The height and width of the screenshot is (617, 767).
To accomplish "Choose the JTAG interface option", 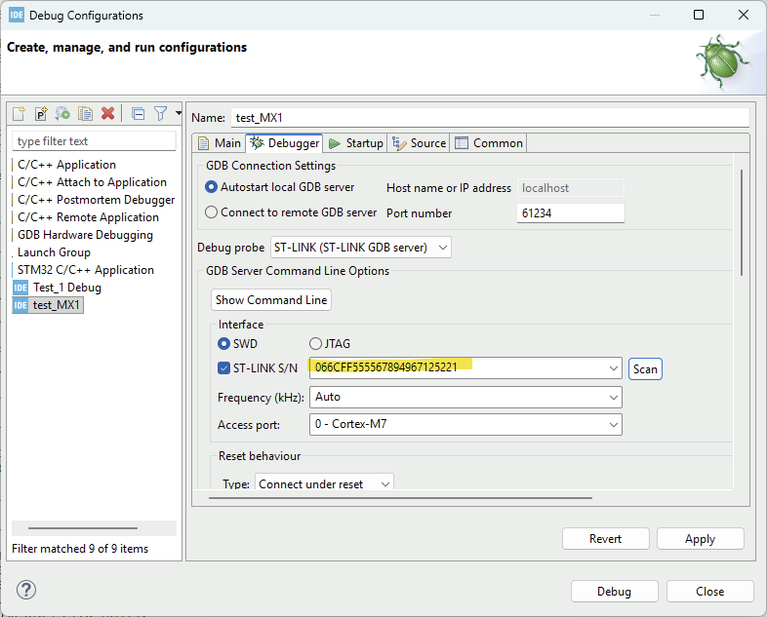I will click(315, 343).
